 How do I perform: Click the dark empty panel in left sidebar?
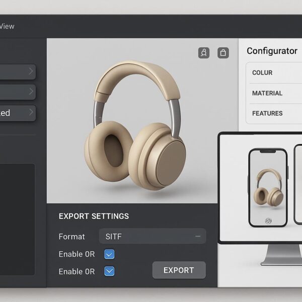17,219
